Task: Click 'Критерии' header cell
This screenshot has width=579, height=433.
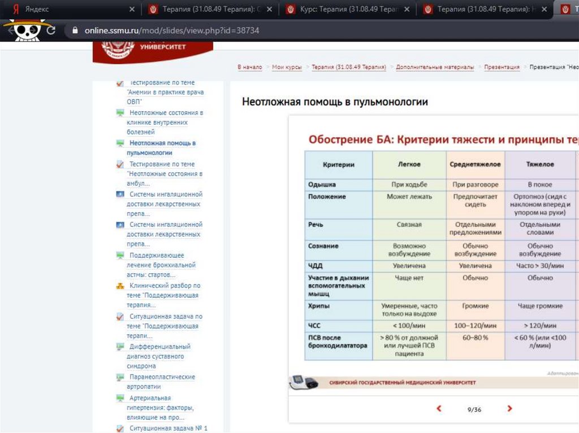Action: pos(339,165)
